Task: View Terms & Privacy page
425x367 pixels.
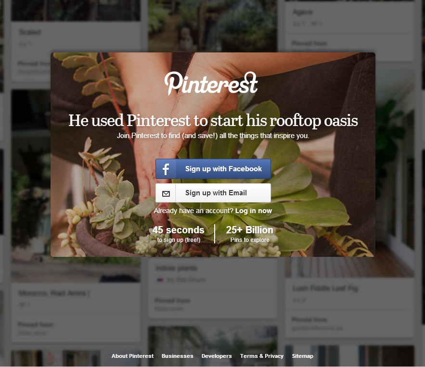Action: [262, 356]
